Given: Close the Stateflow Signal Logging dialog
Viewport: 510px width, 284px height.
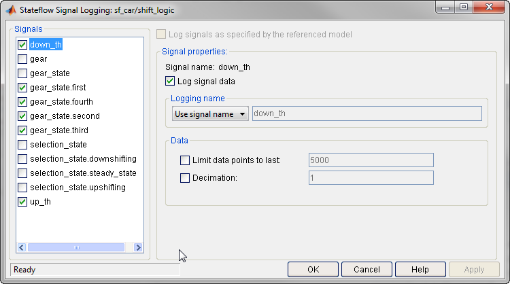Looking at the screenshot, I should tap(486, 9).
